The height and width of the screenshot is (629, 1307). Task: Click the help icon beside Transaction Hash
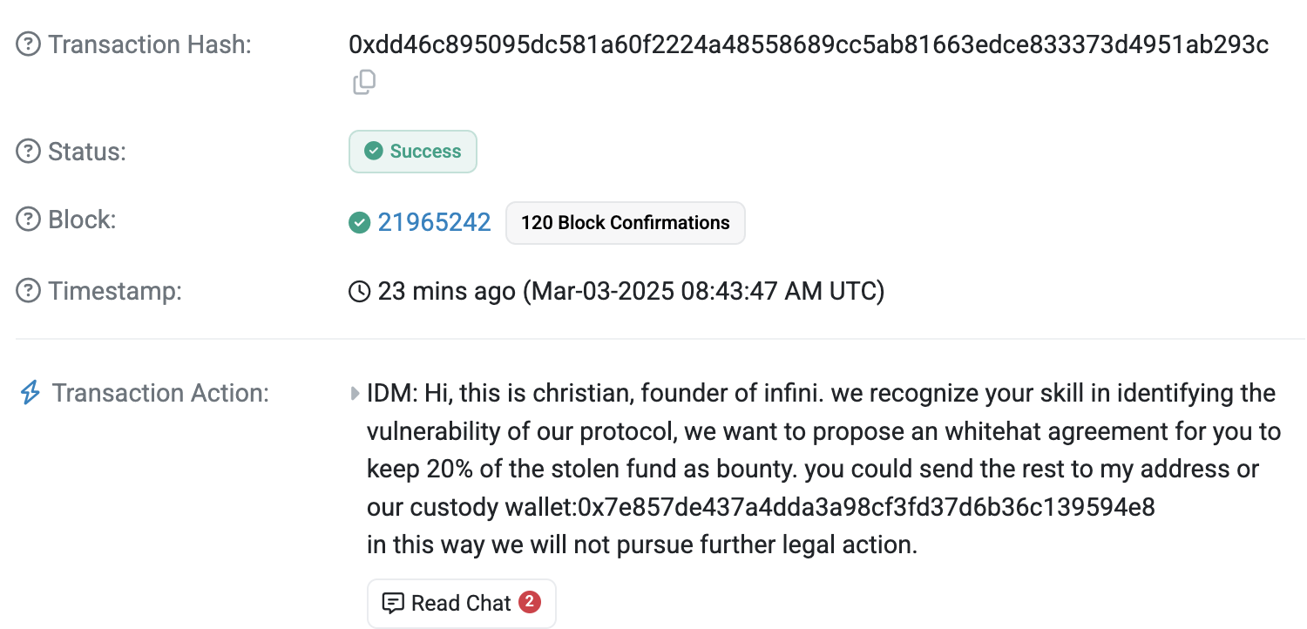click(29, 44)
